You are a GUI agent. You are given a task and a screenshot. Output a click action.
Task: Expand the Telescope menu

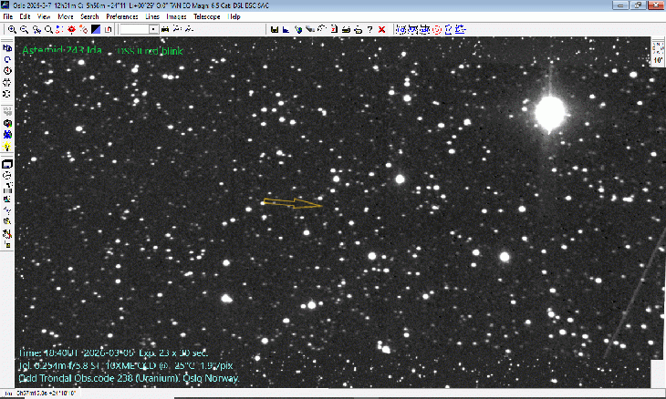(x=206, y=16)
